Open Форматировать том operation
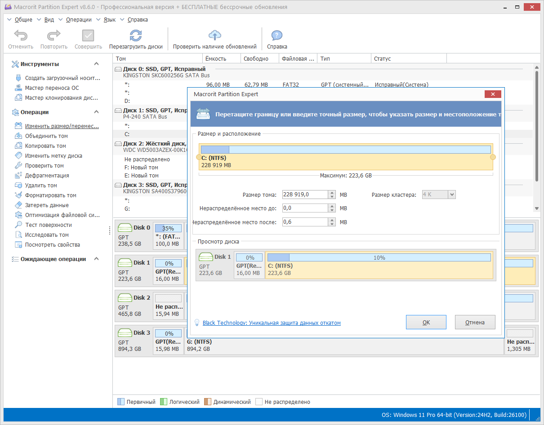 click(51, 195)
